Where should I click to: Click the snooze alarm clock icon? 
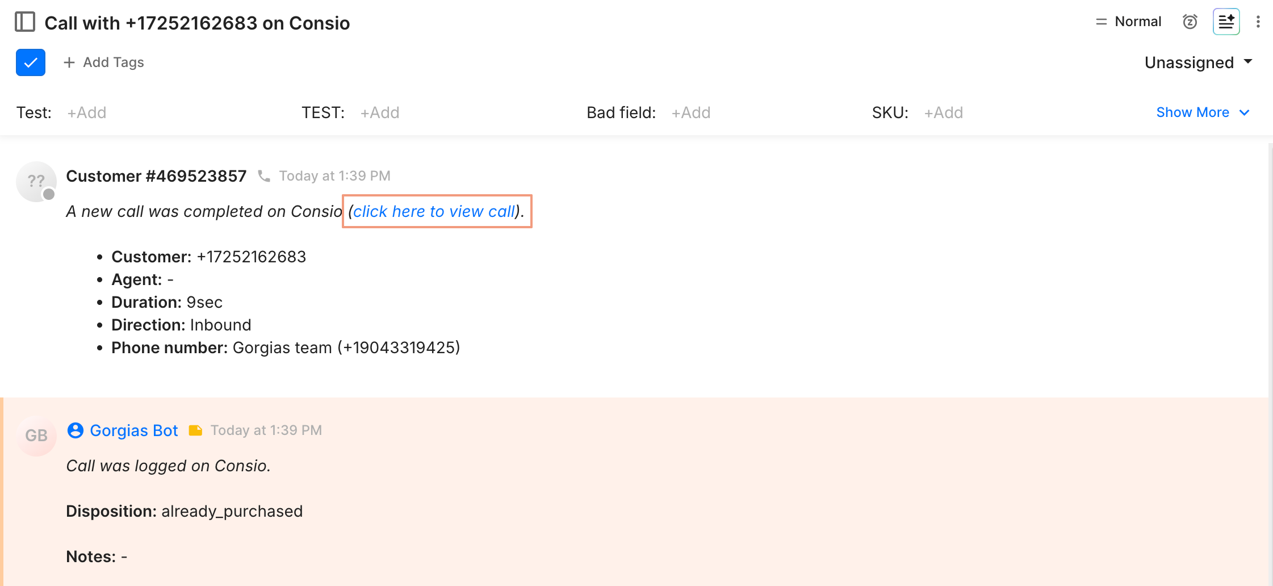click(1190, 22)
